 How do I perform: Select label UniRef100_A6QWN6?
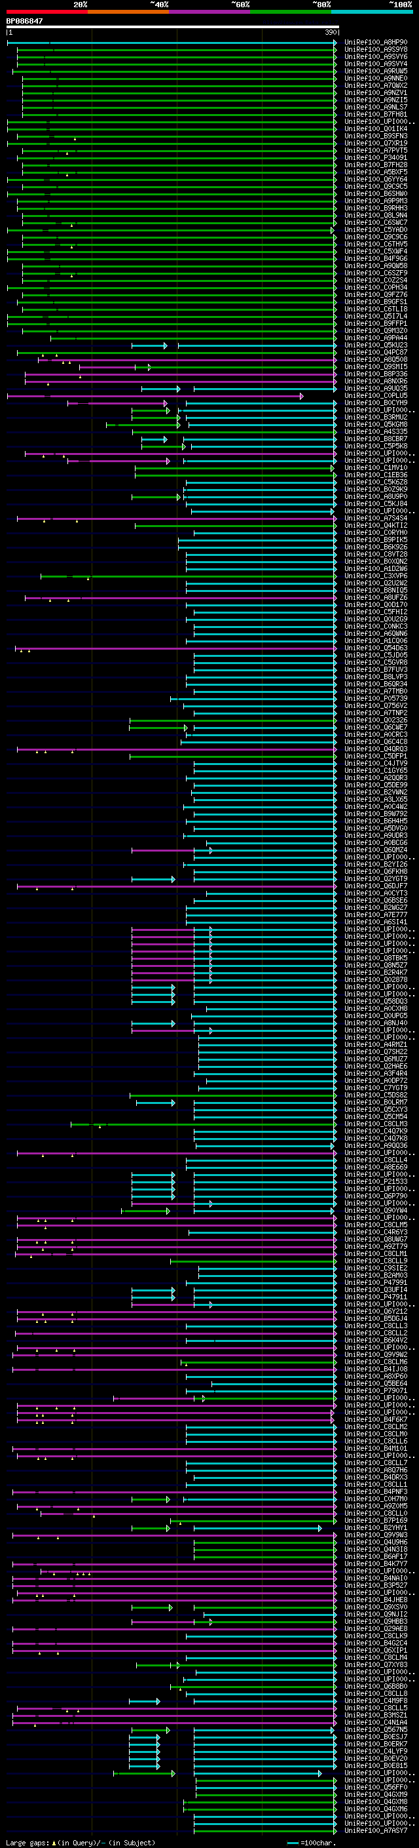click(x=376, y=633)
